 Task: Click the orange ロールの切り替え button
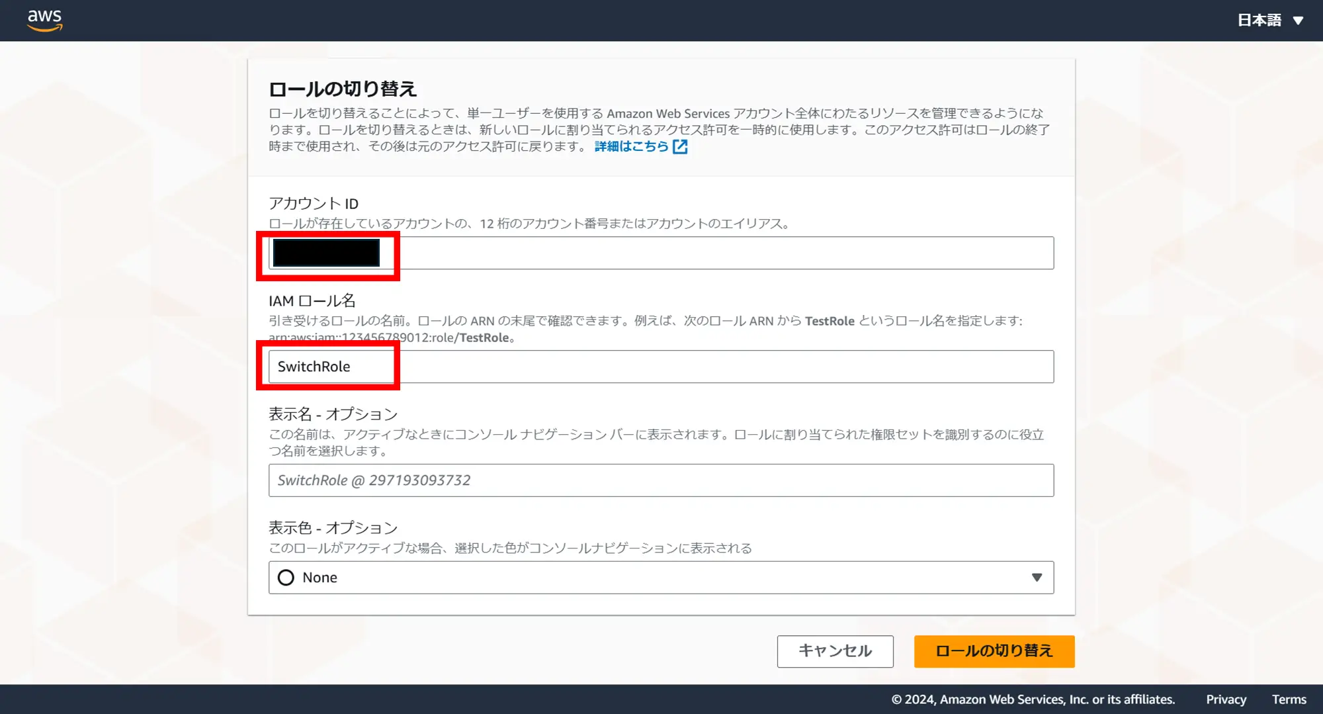click(994, 651)
